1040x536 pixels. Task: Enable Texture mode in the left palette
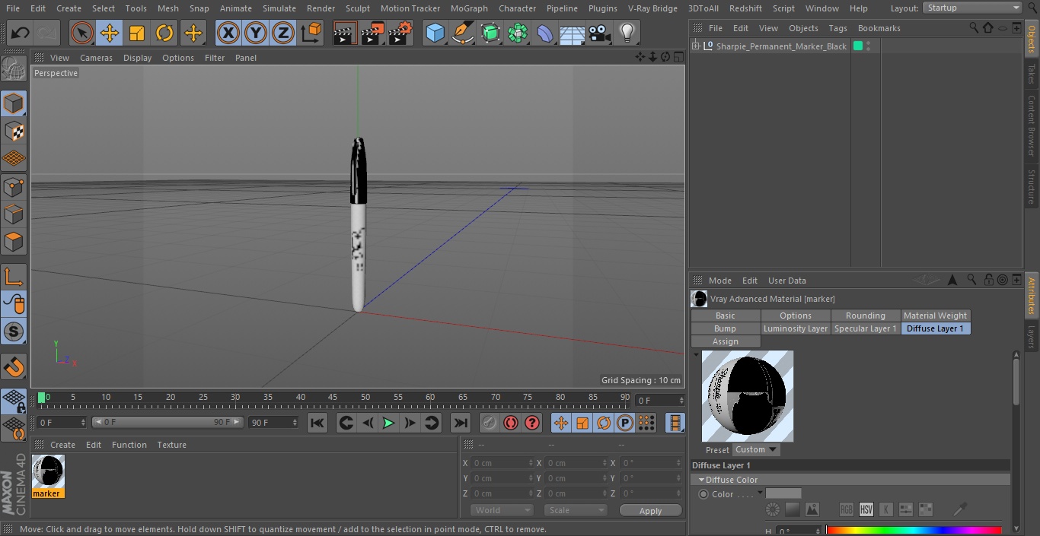pyautogui.click(x=14, y=131)
